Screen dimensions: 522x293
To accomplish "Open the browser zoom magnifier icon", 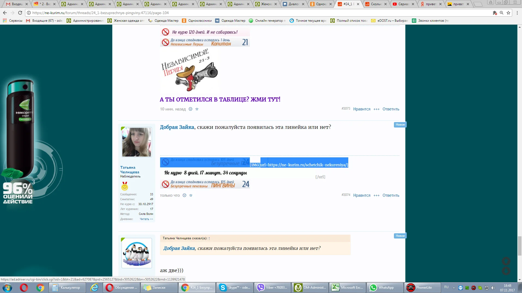I will [502, 13].
